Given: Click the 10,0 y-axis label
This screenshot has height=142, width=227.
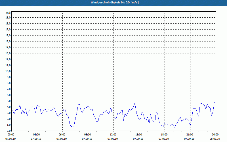Looking at the screenshot, I should coord(8,71).
